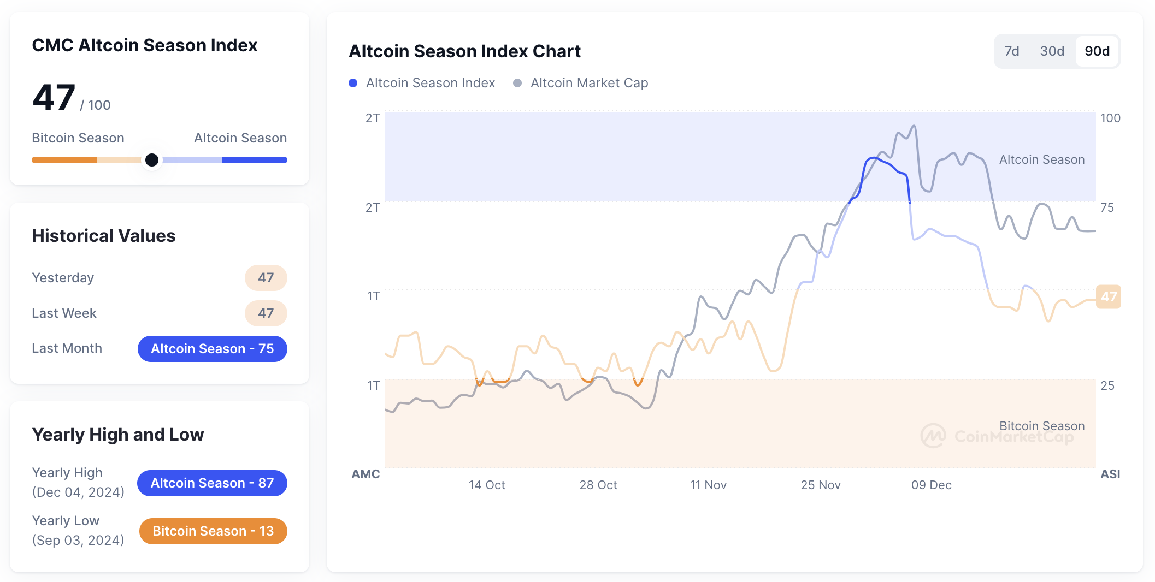Screen dimensions: 1155x582
Task: Click the 14 Oct date on the axis
Action: (487, 485)
